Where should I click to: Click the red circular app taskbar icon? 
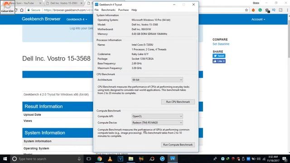coord(152,159)
